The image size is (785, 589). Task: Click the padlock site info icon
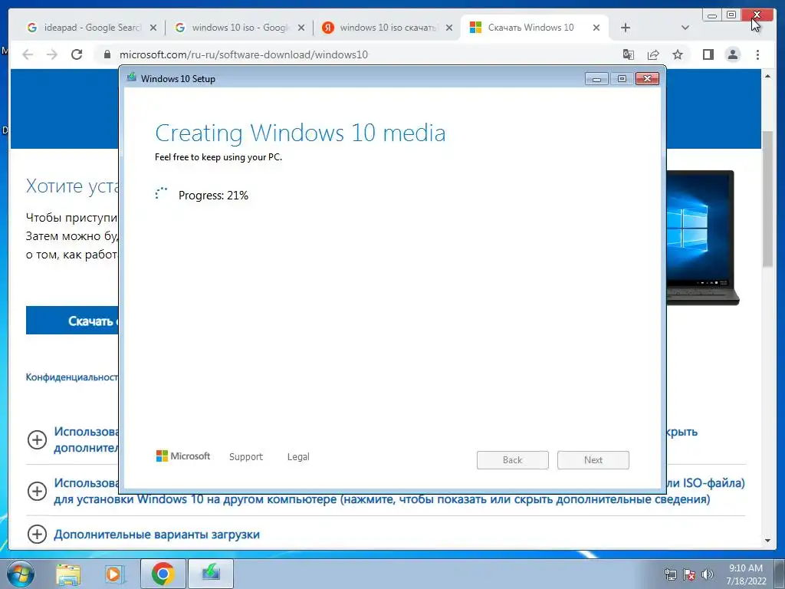[107, 54]
